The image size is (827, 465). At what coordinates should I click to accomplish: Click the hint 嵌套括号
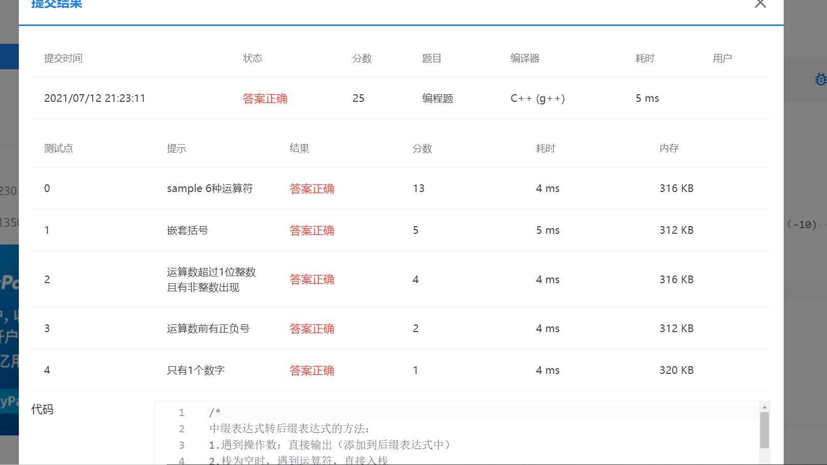(188, 230)
